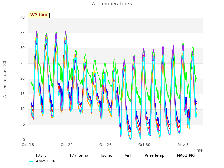Click the cyan AM25T_PRT legend swatch
Screen dimensions: 224x168
(x=31, y=162)
